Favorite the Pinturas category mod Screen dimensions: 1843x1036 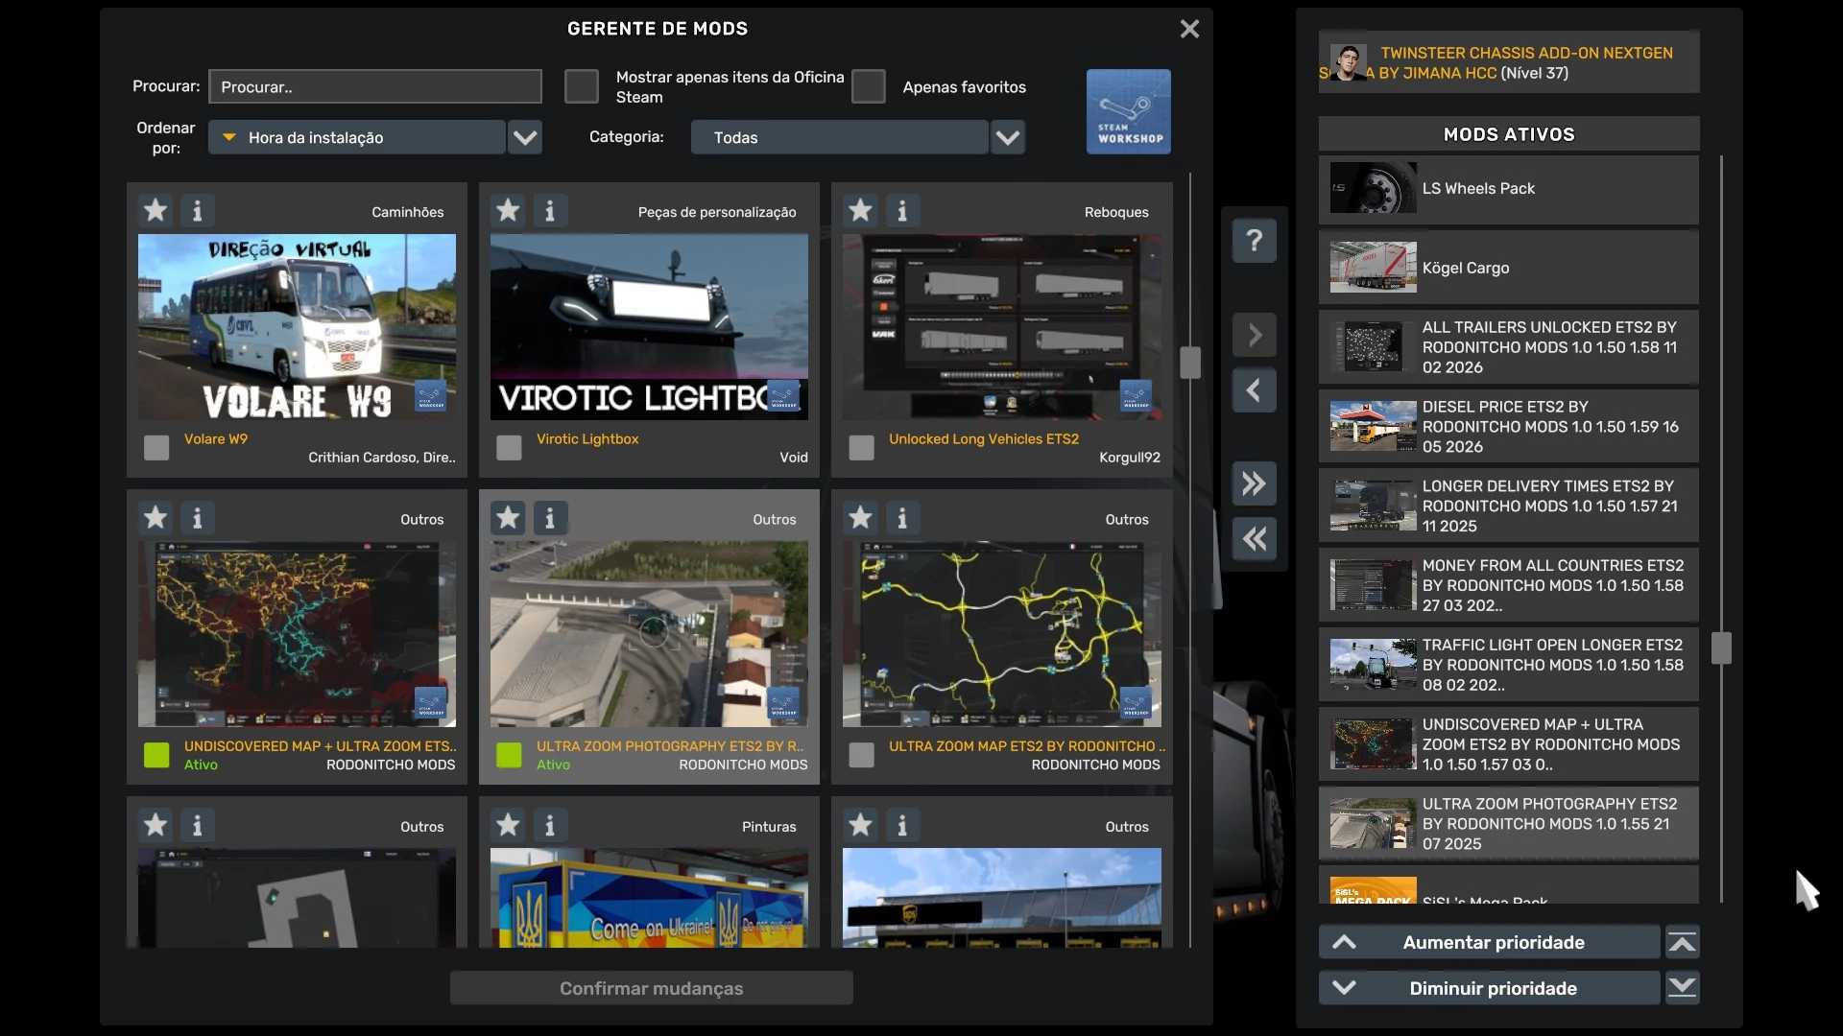coord(508,825)
